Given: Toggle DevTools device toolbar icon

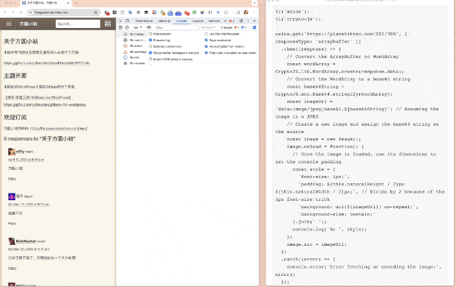Looking at the screenshot, I should tap(127, 21).
